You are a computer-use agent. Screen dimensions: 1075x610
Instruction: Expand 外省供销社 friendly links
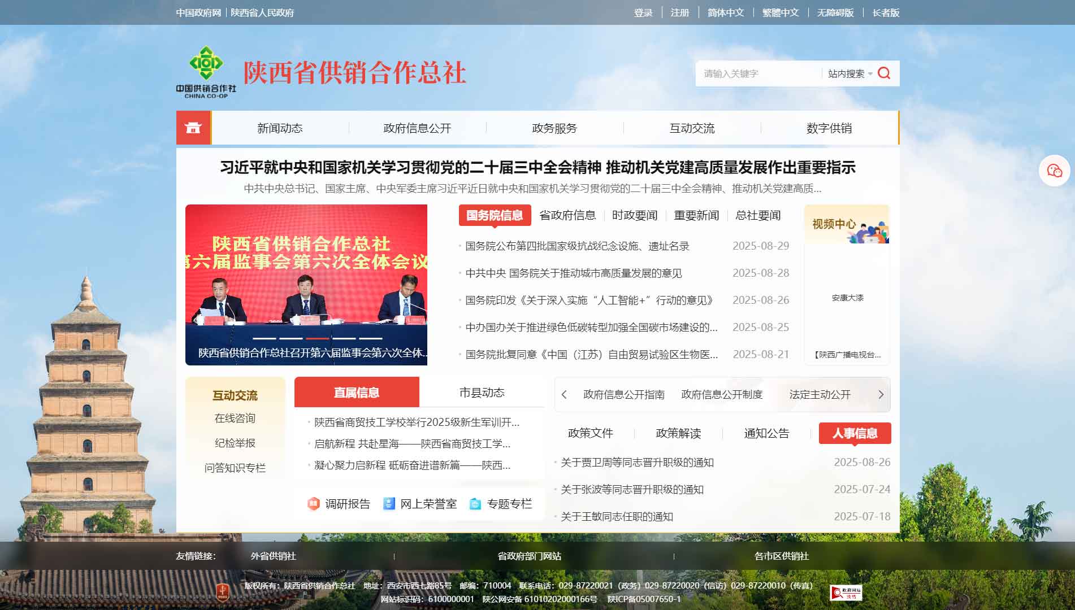tap(274, 556)
